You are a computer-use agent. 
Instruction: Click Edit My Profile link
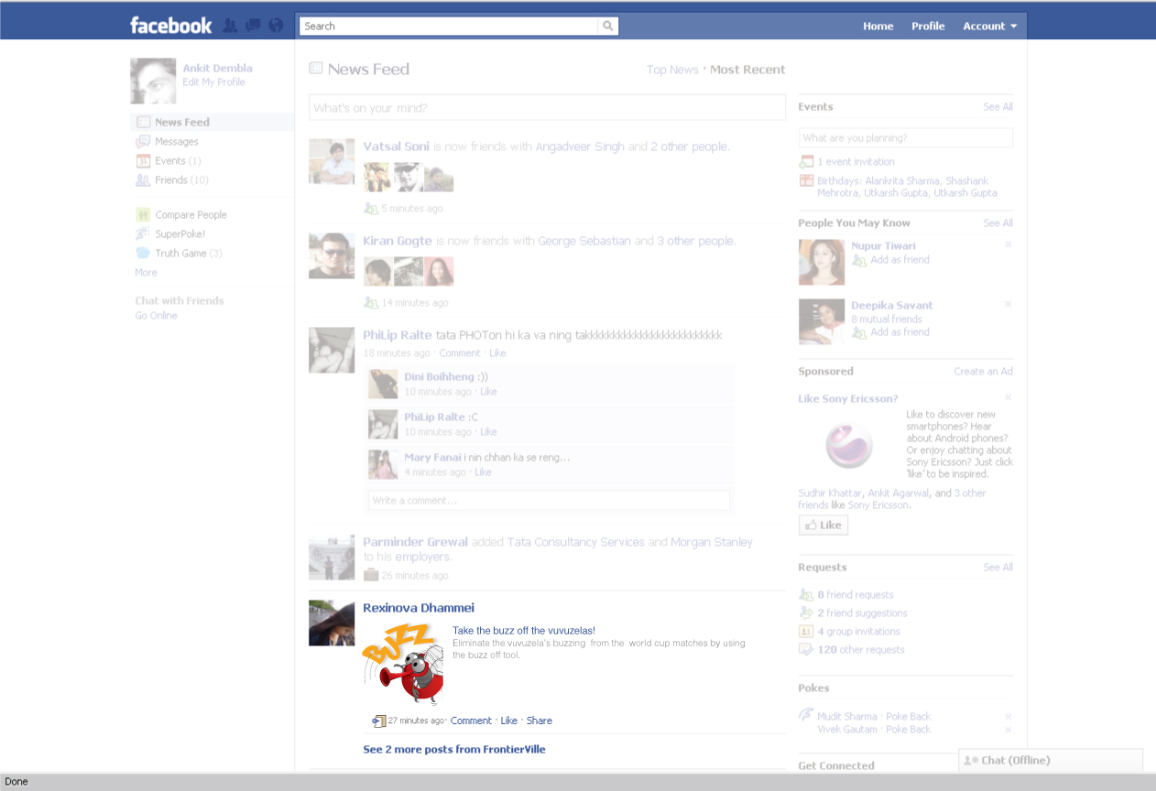(213, 81)
